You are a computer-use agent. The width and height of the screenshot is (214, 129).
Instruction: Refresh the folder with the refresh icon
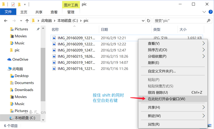tap(148, 21)
